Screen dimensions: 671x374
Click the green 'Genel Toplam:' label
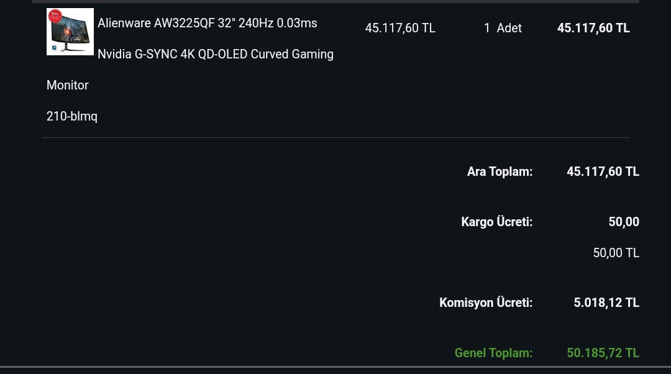click(493, 353)
